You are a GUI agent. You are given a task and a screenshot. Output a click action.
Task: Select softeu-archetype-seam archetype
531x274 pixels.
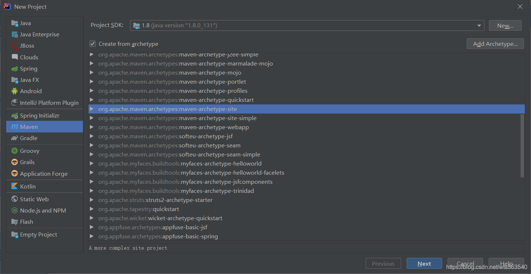point(306,146)
